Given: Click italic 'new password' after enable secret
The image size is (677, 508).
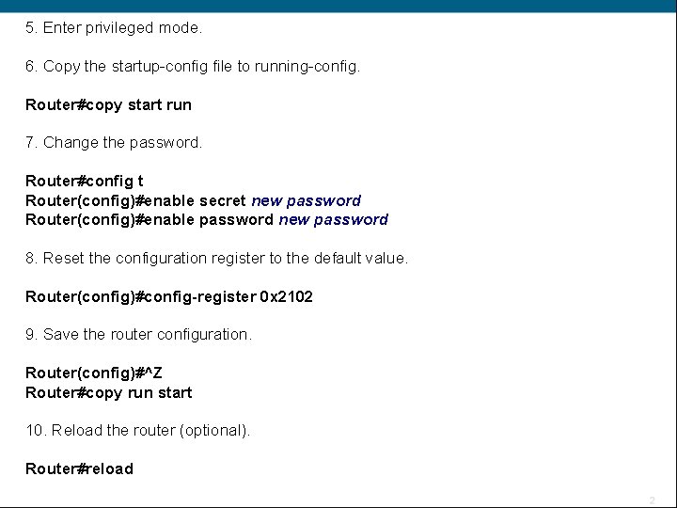Looking at the screenshot, I should [x=307, y=200].
